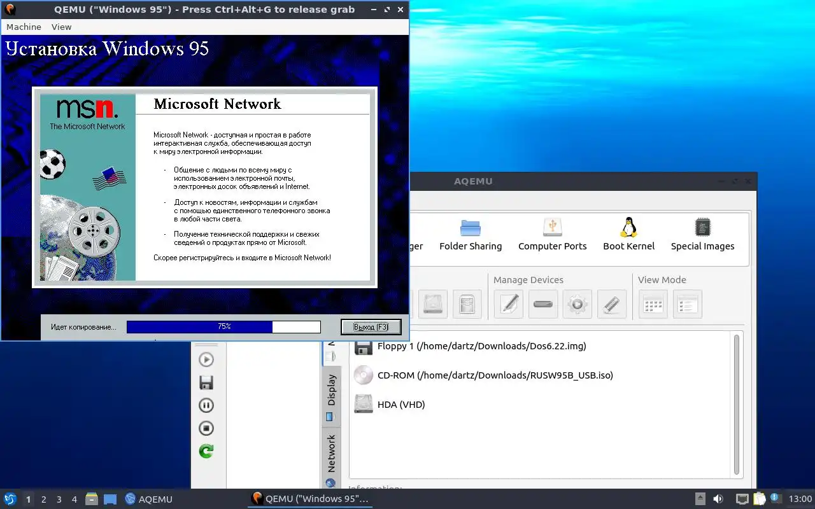Save VM state with floppy icon
This screenshot has height=509, width=815.
206,382
